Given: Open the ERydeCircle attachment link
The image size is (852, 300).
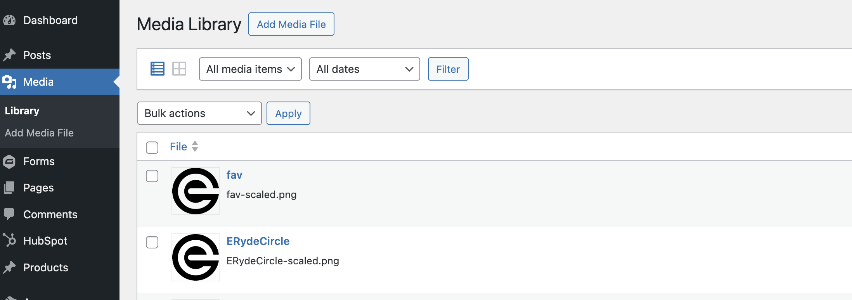Looking at the screenshot, I should coord(258,241).
